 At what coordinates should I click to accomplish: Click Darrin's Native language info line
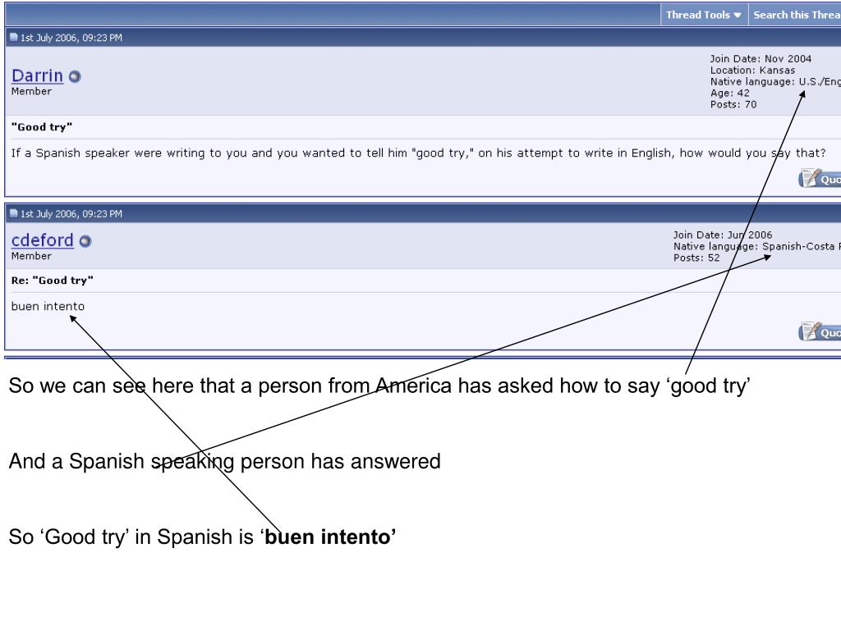coord(775,81)
